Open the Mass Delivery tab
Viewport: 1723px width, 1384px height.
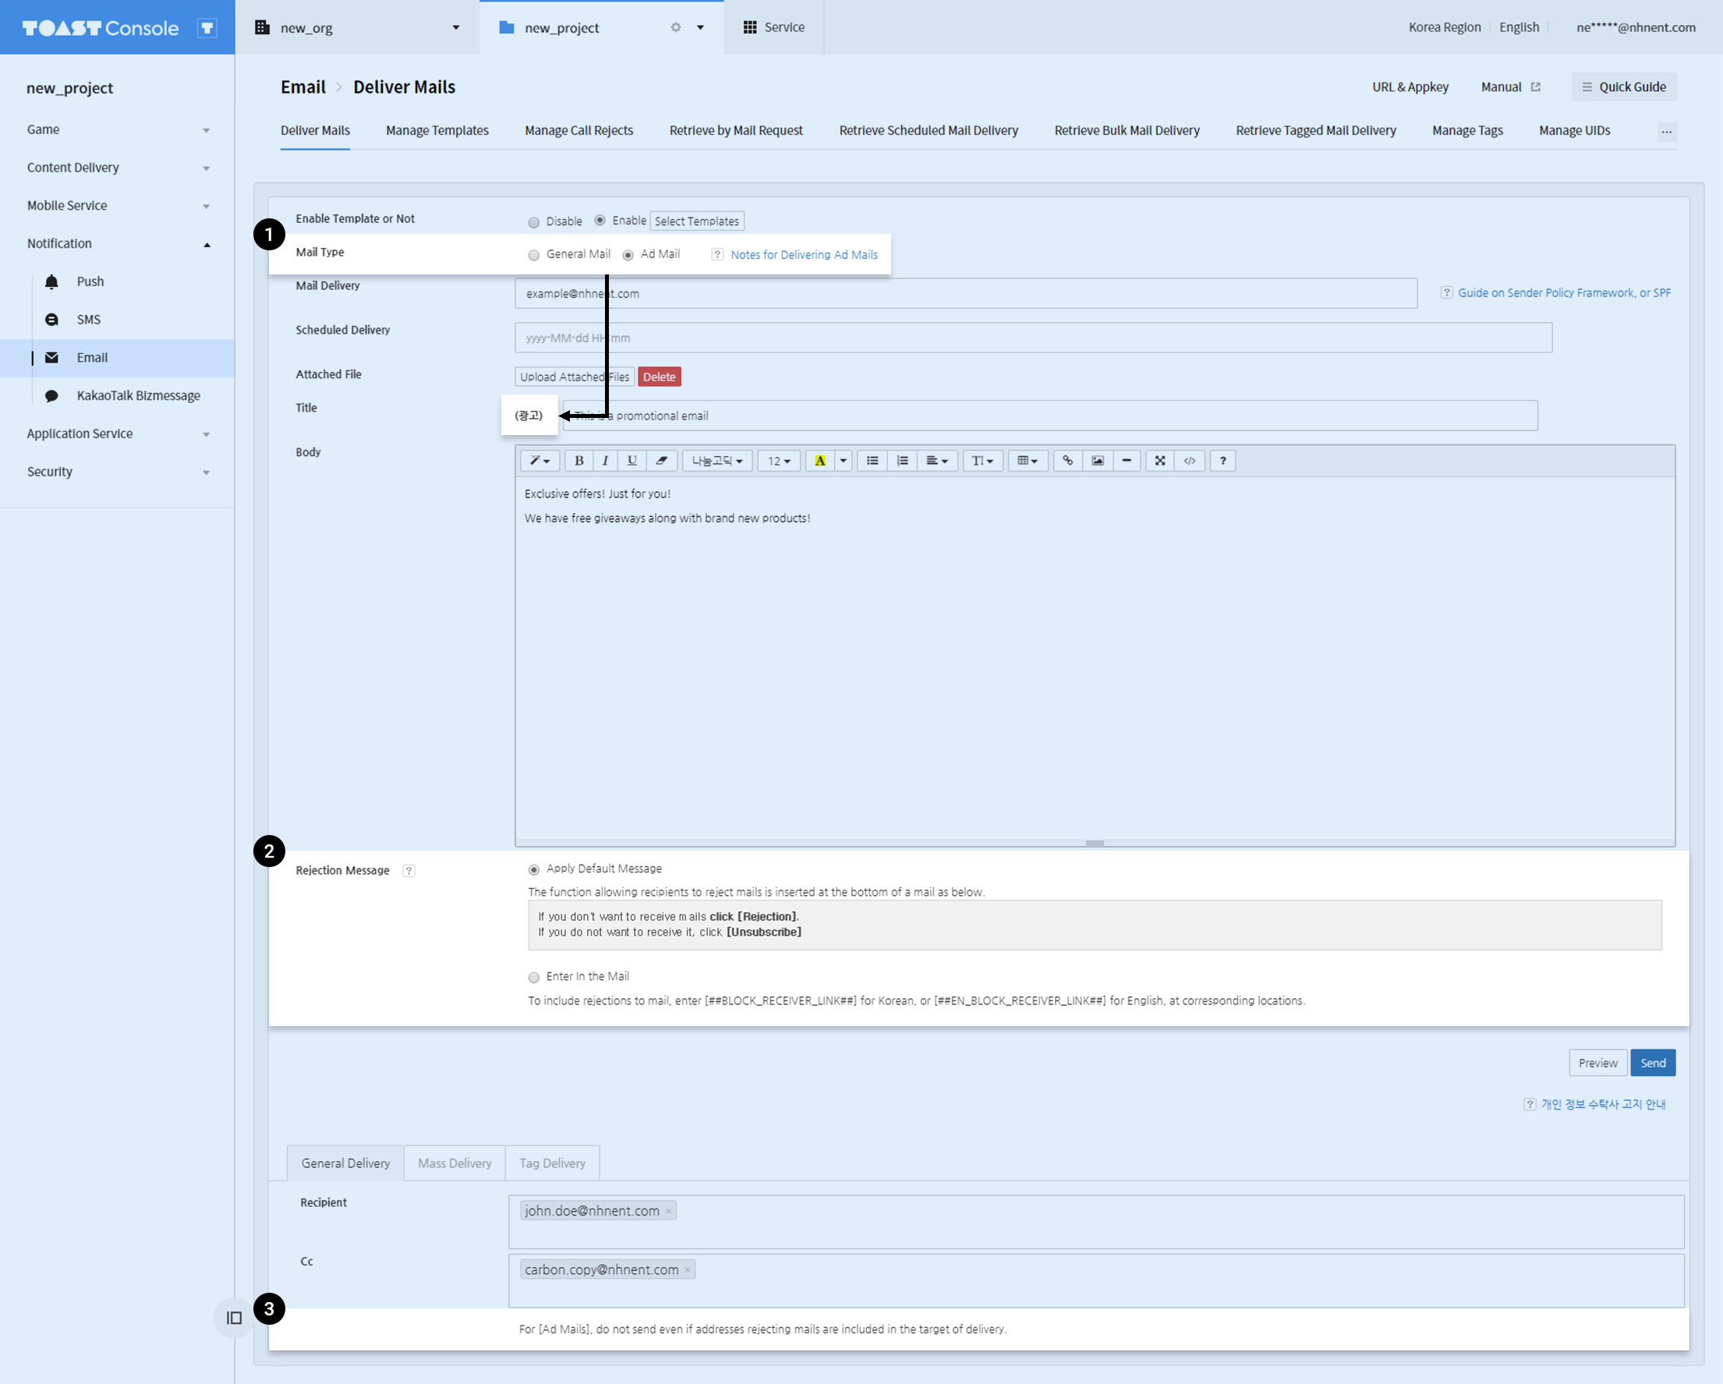coord(454,1163)
